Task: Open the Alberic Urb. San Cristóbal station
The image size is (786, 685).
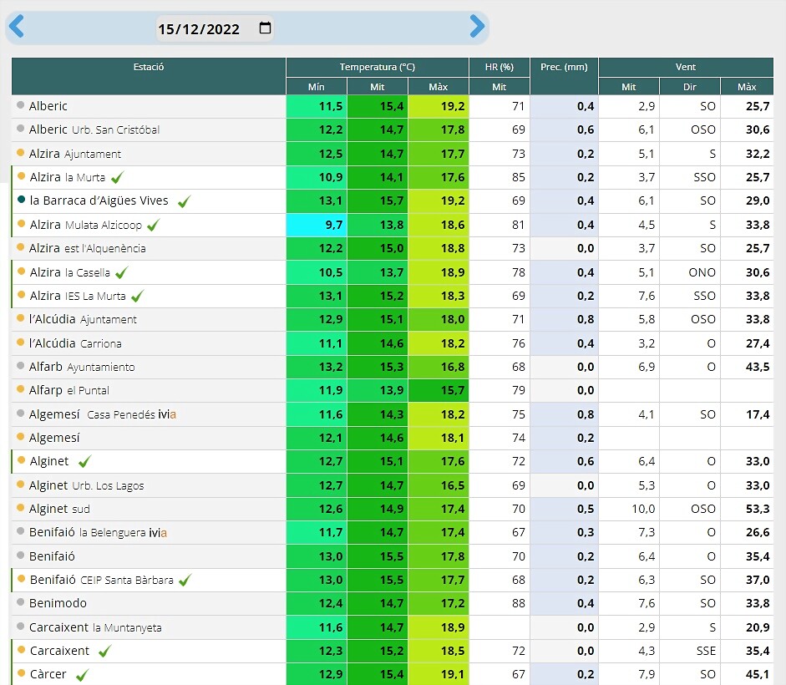Action: tap(94, 129)
